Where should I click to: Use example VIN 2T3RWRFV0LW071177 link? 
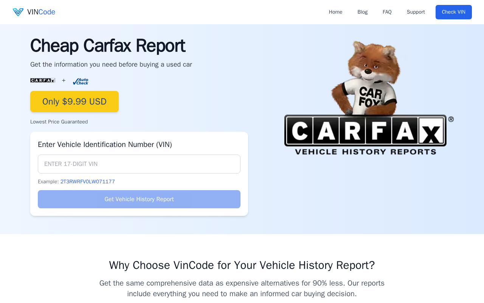(x=88, y=182)
